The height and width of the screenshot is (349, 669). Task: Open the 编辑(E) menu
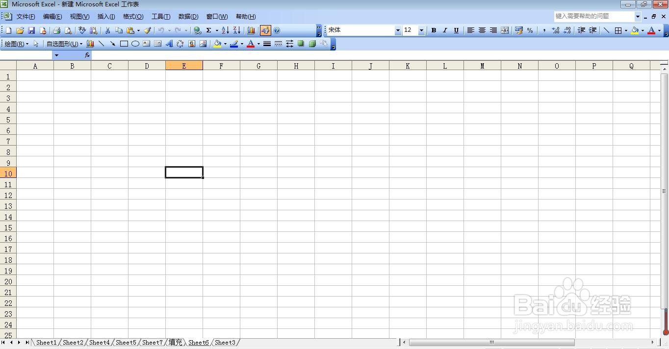coord(52,17)
